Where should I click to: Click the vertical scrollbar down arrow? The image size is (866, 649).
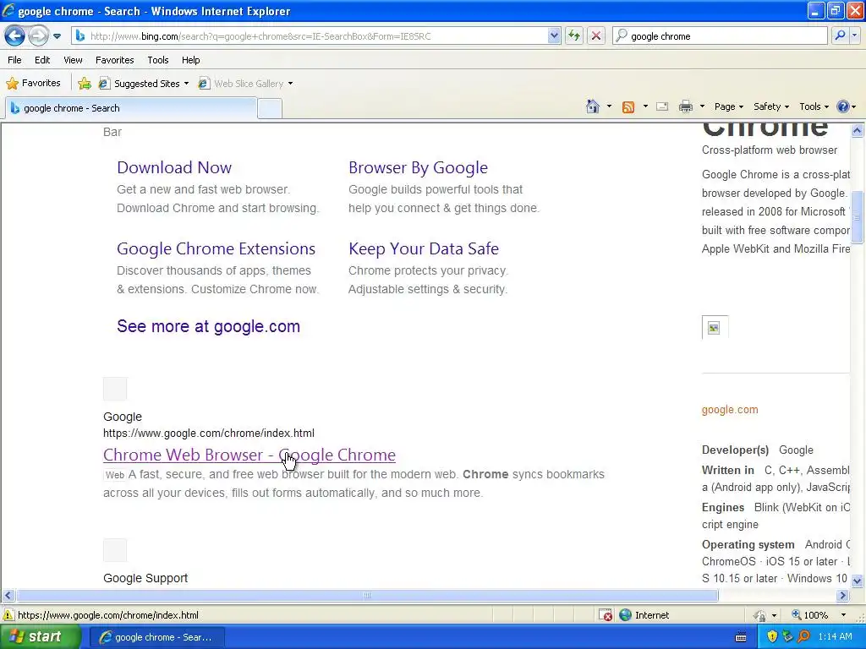858,581
